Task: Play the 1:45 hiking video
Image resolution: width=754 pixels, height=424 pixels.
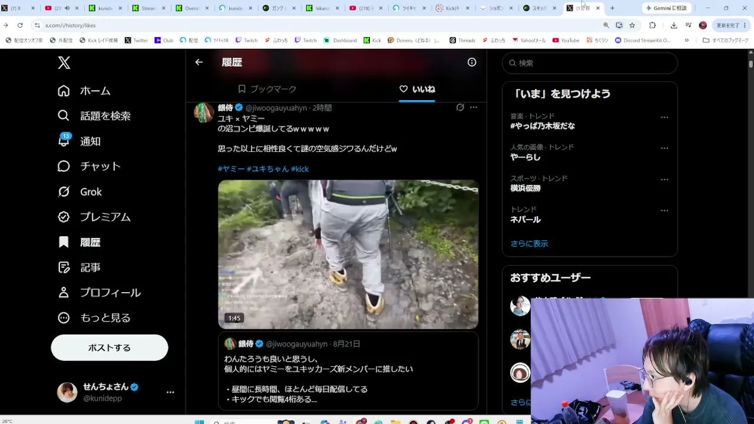Action: tap(348, 254)
